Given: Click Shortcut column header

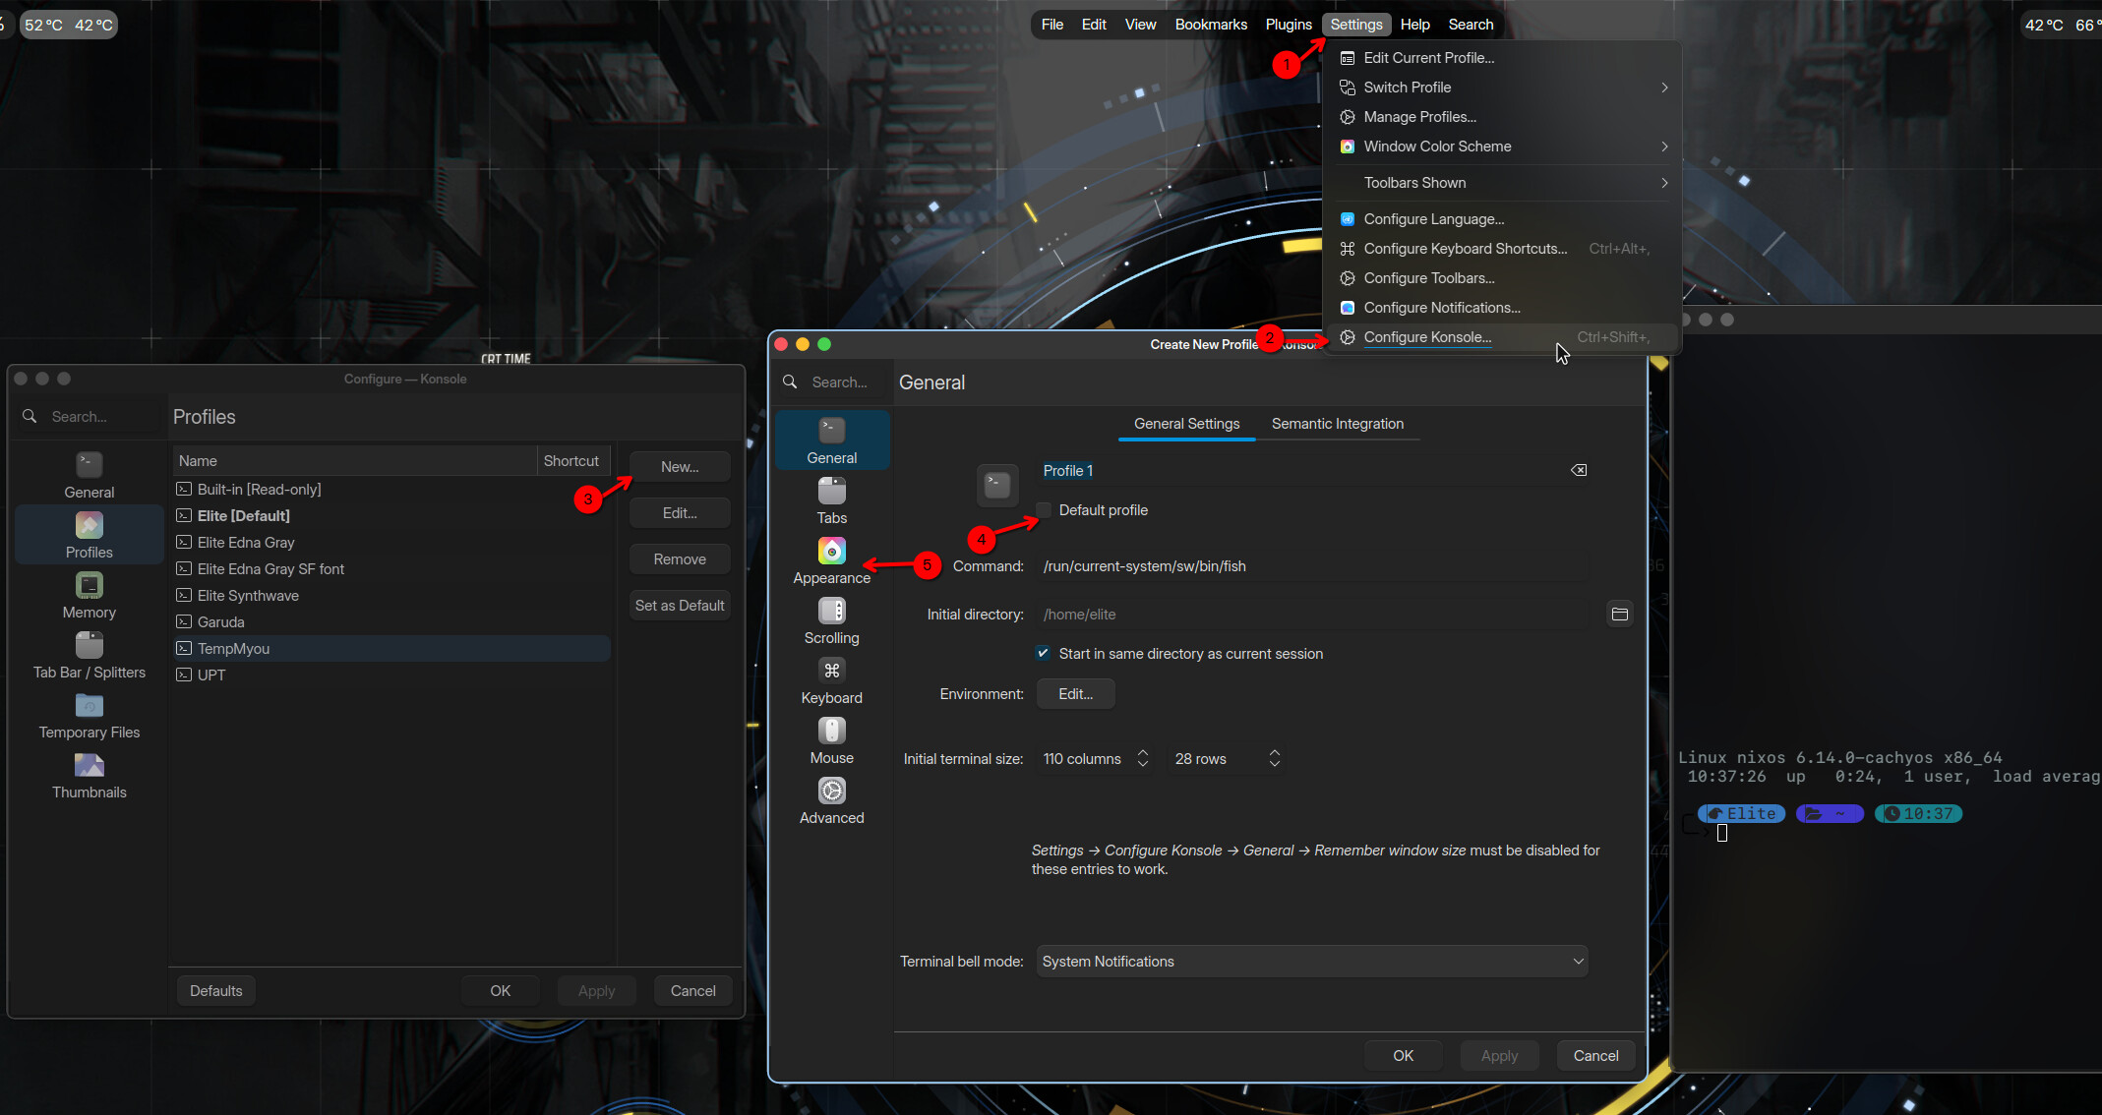Looking at the screenshot, I should tap(573, 461).
